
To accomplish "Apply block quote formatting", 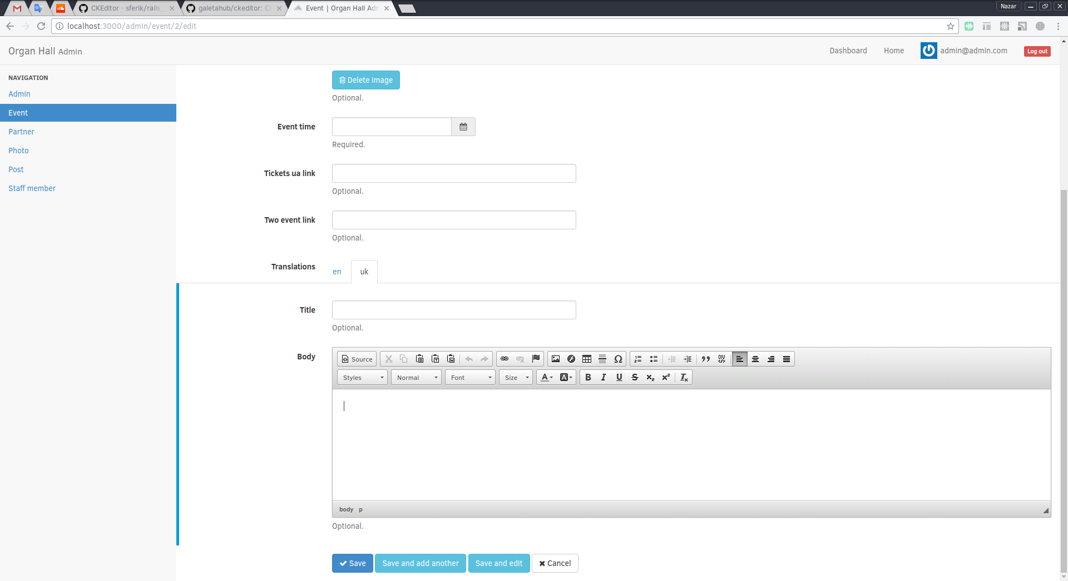I will [x=706, y=359].
